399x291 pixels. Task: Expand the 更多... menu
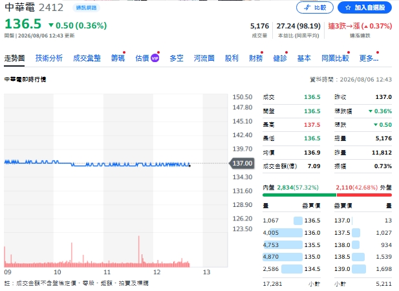(x=369, y=58)
